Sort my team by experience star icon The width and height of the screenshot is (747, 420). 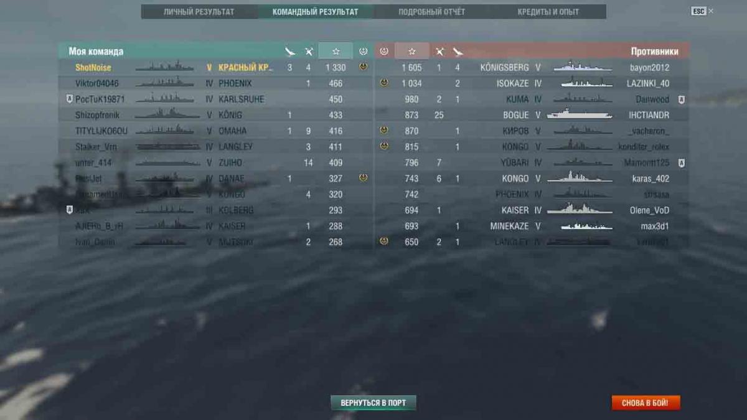[336, 52]
